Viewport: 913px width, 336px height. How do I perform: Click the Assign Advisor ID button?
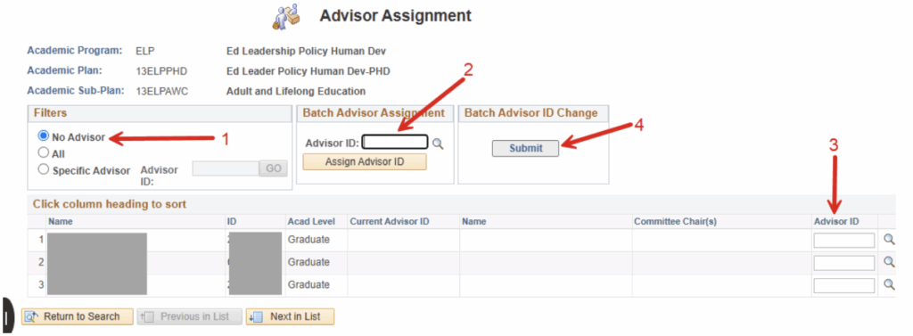coord(365,162)
